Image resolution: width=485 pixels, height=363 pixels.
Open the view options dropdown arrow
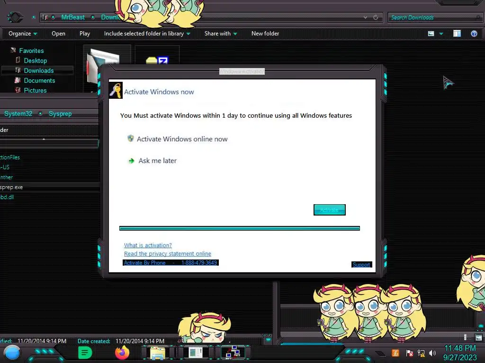point(441,34)
